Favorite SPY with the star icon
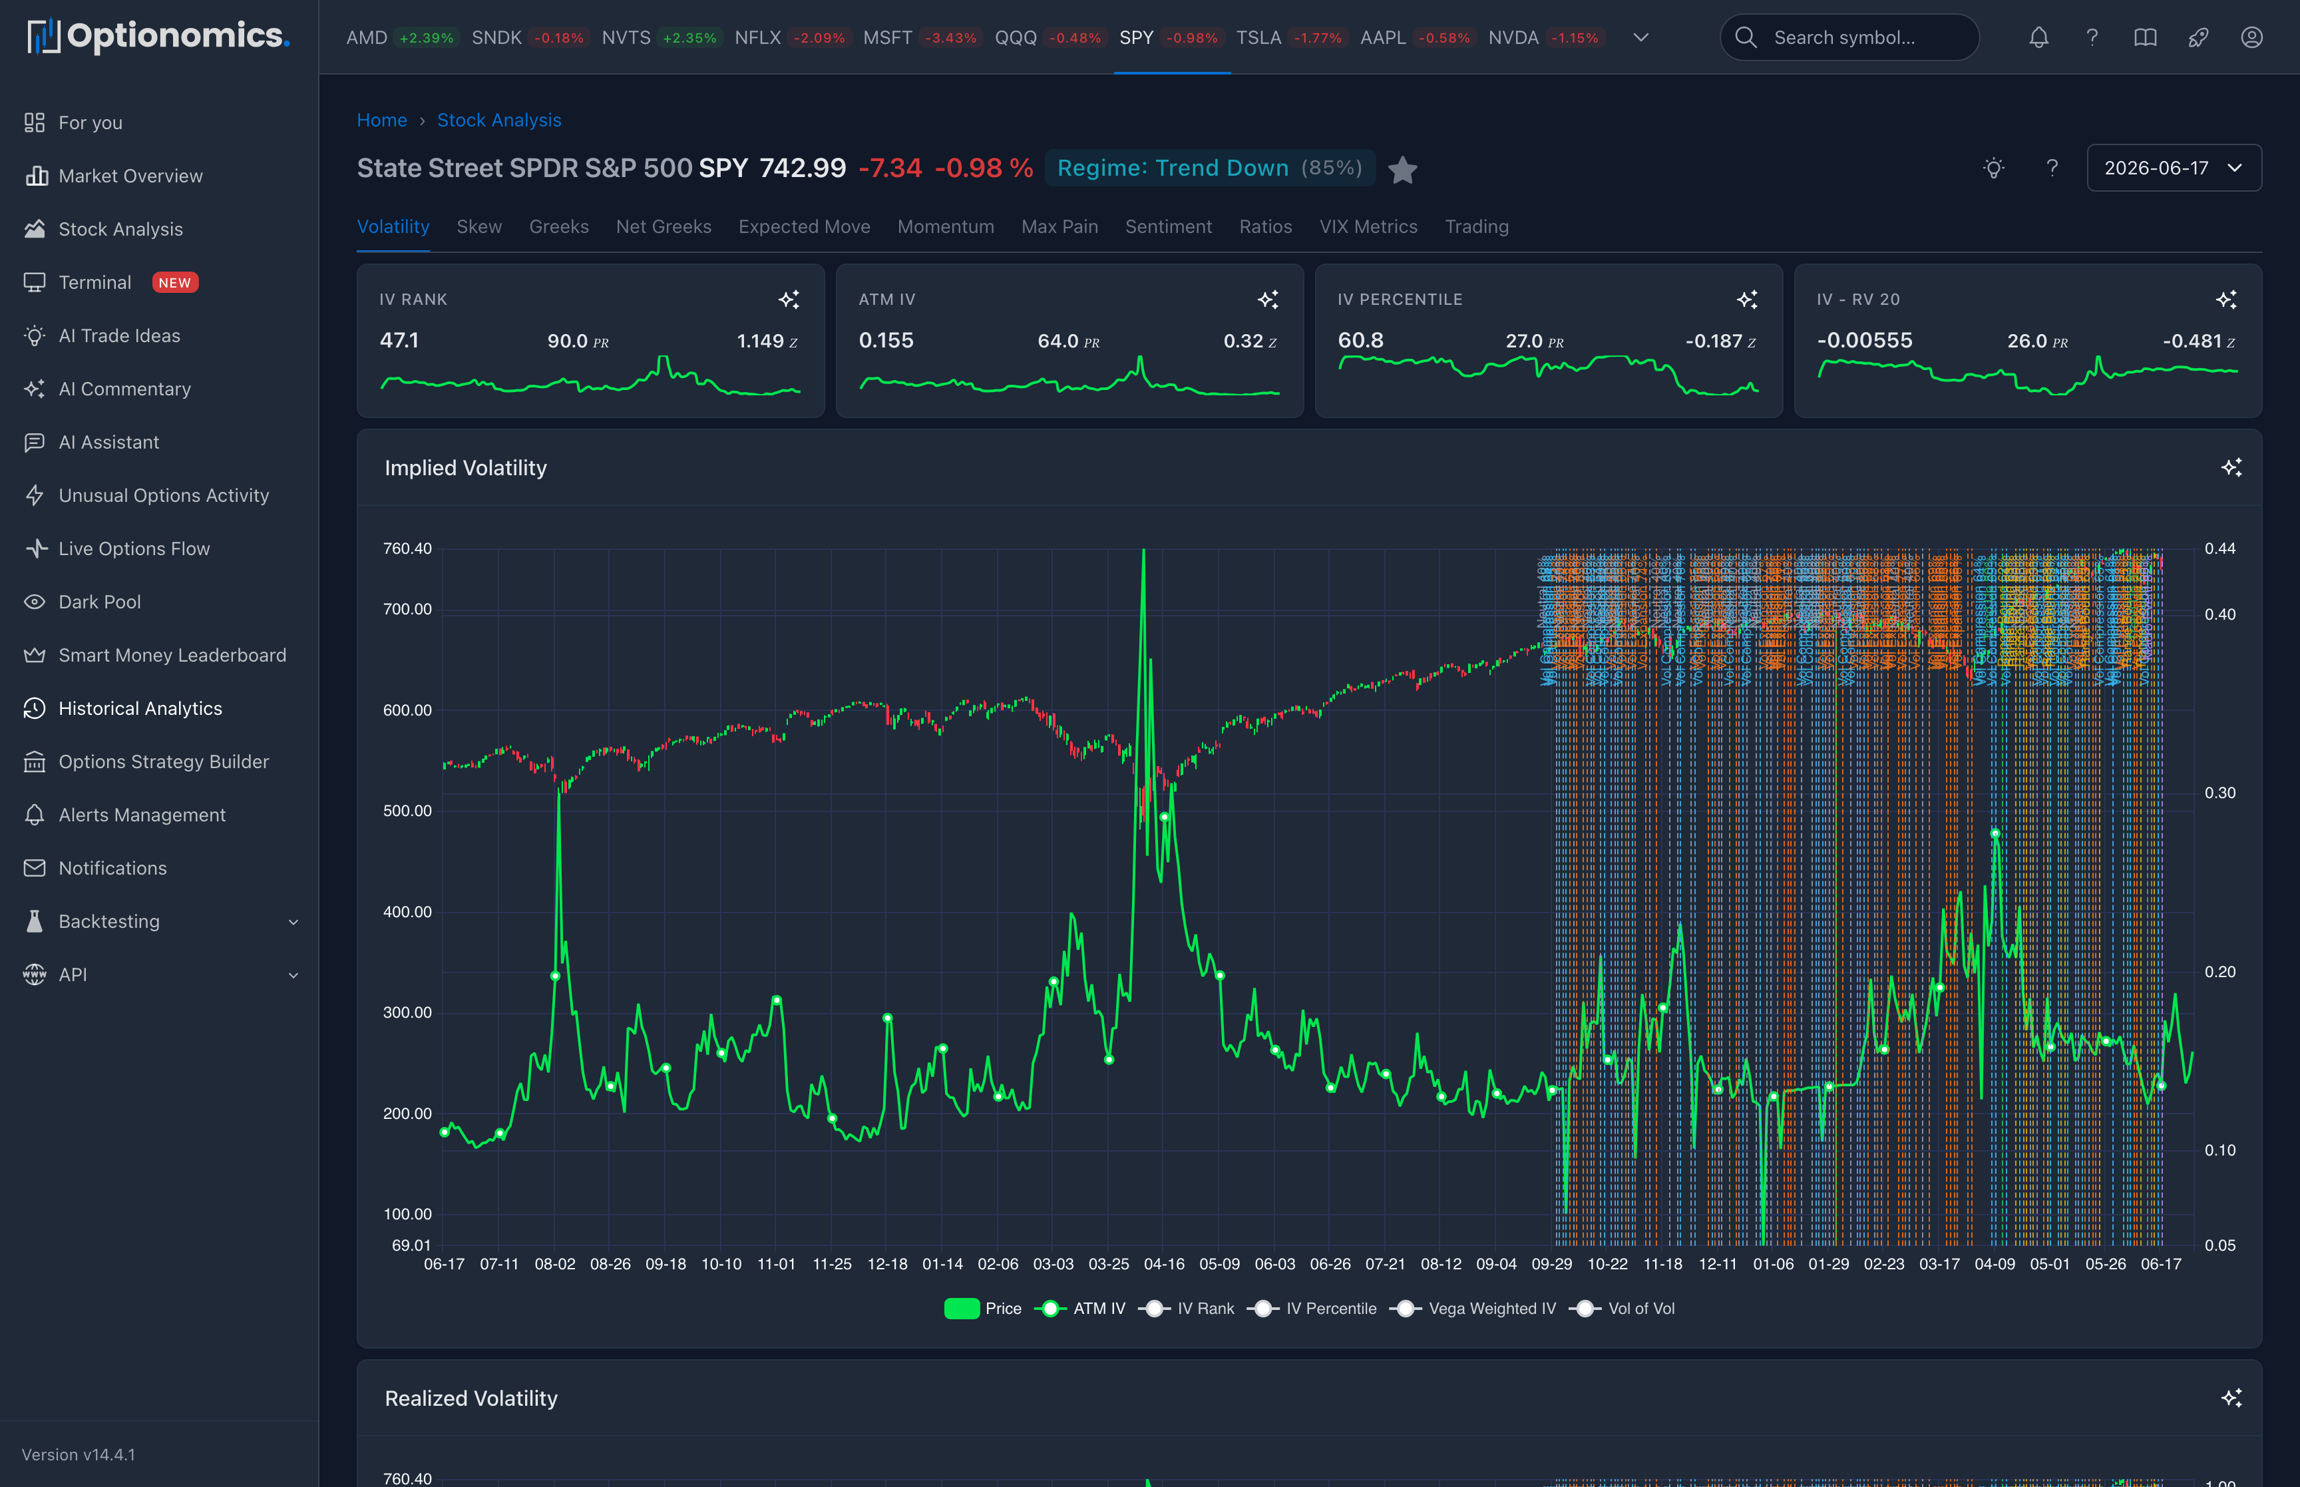Viewport: 2300px width, 1487px height. (1402, 170)
